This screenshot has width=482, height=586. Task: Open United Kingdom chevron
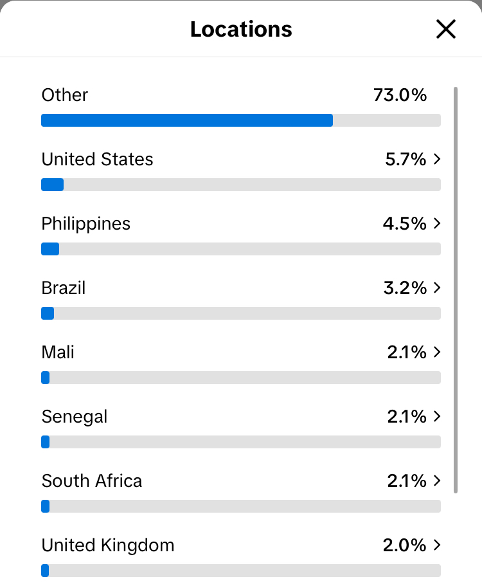[x=437, y=545]
